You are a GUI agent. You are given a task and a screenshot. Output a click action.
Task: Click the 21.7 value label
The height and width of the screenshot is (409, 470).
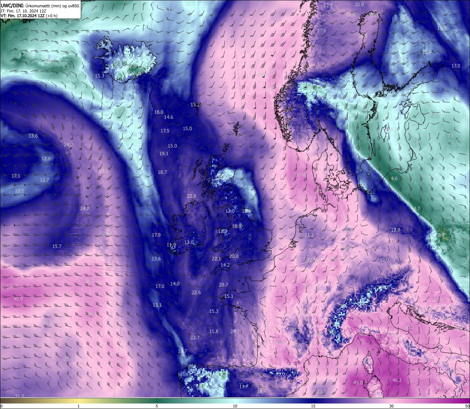click(x=19, y=397)
